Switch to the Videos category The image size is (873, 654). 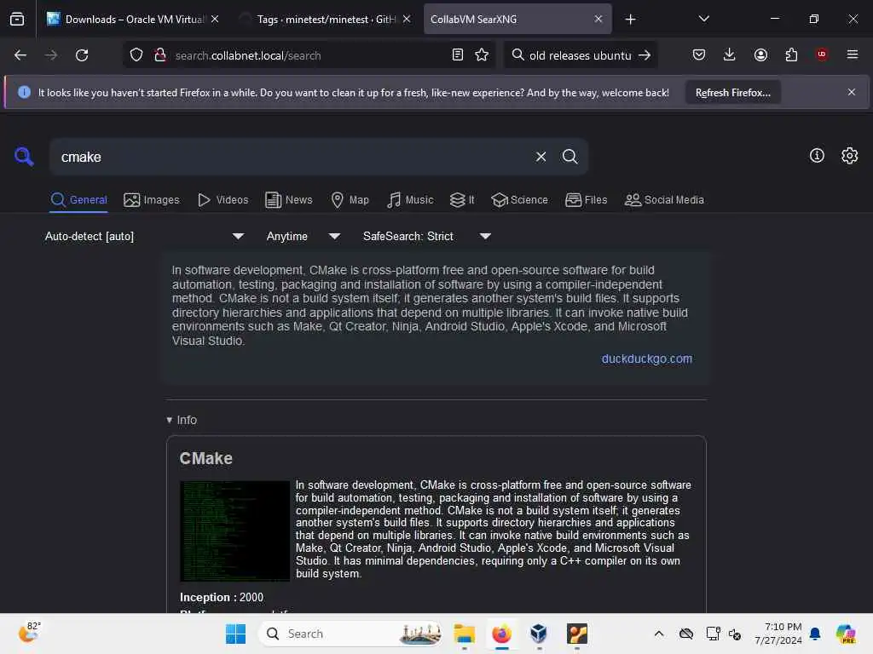pos(223,199)
